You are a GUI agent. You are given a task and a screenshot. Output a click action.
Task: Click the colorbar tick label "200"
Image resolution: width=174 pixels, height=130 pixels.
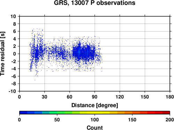tap(170, 120)
